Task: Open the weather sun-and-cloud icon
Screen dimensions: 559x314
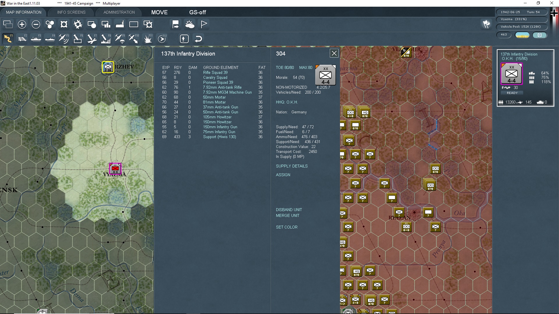Action: tap(190, 24)
